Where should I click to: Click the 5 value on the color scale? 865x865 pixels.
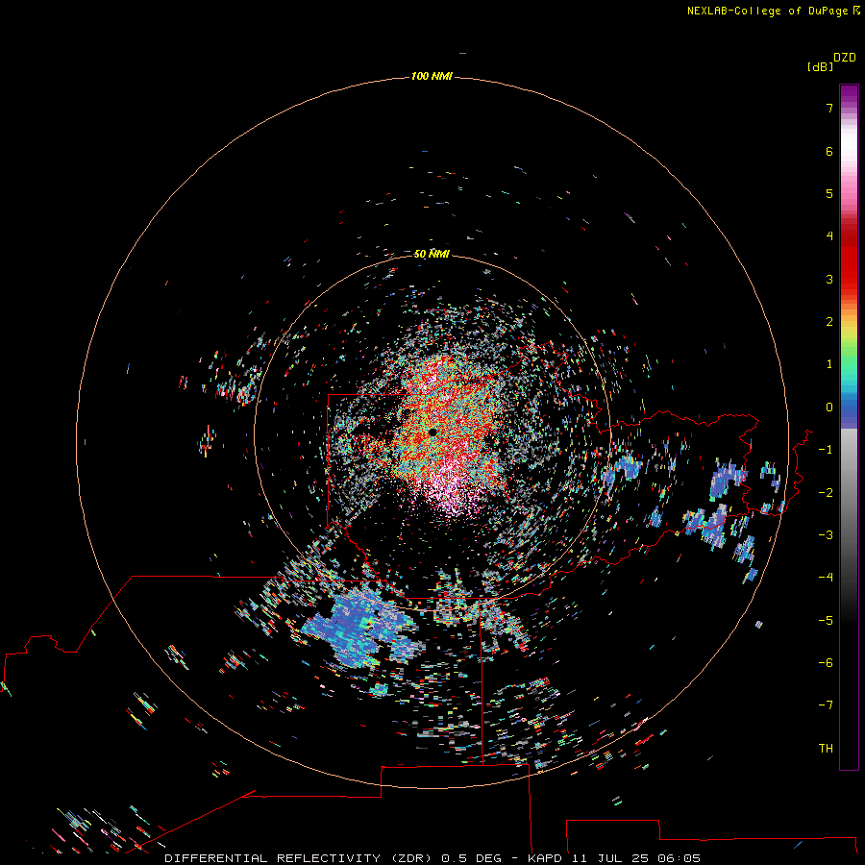click(x=829, y=193)
